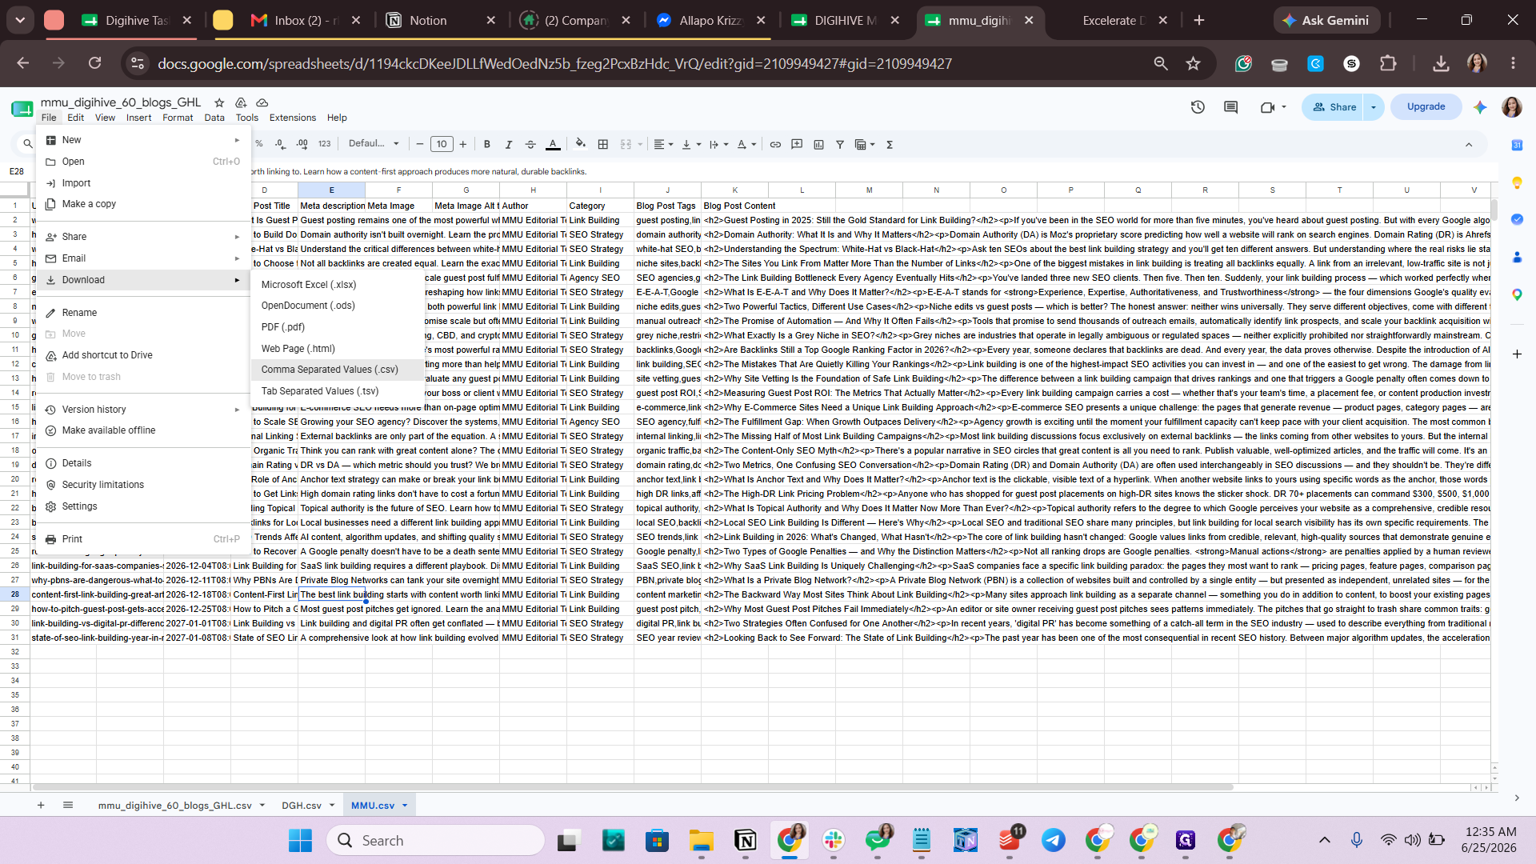
Task: Open all comments icon
Action: 1231,106
